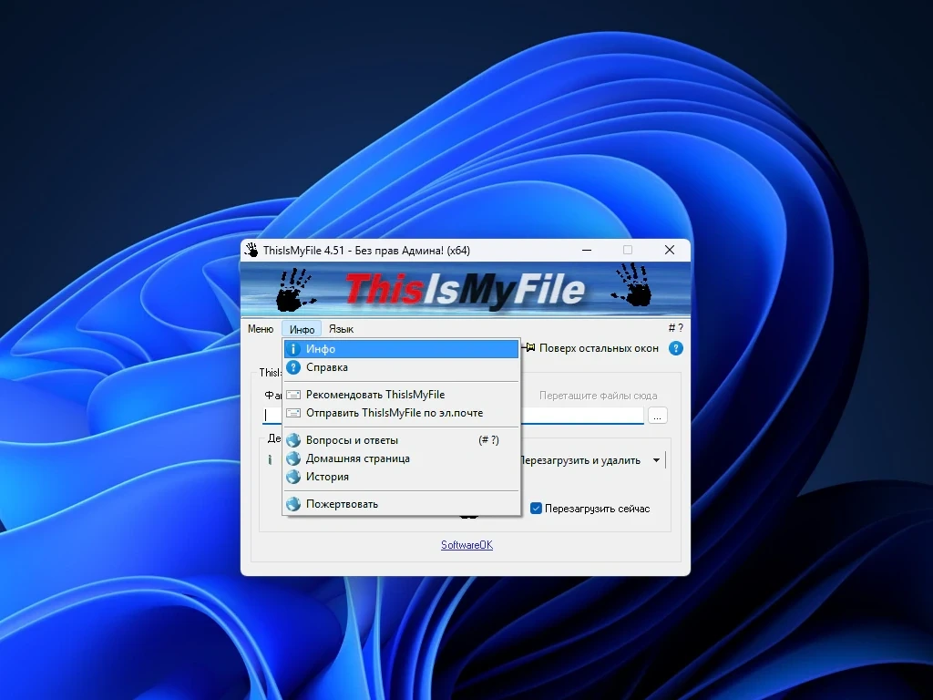Select Отправить ThisIsMyFile по эл.почте
933x700 pixels.
(x=401, y=413)
